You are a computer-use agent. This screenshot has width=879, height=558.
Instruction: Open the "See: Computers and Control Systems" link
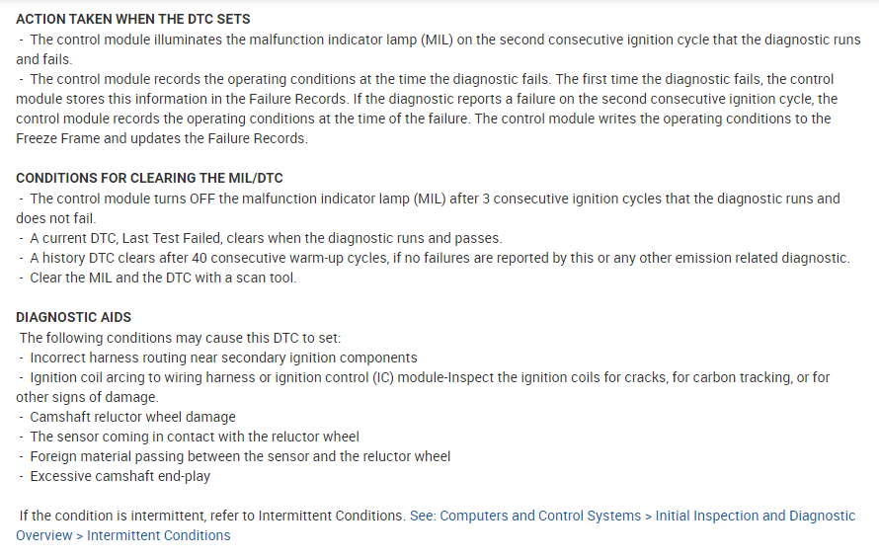click(524, 516)
